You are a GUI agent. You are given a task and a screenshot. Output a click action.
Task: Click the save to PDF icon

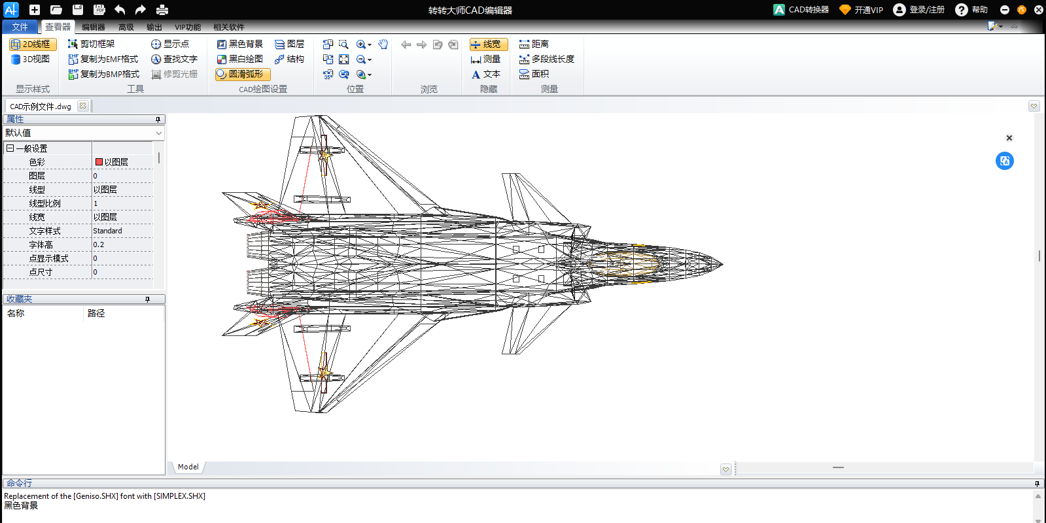(99, 10)
